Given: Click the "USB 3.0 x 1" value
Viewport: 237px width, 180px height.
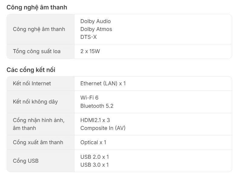Looking at the screenshot, I should pos(94,165).
